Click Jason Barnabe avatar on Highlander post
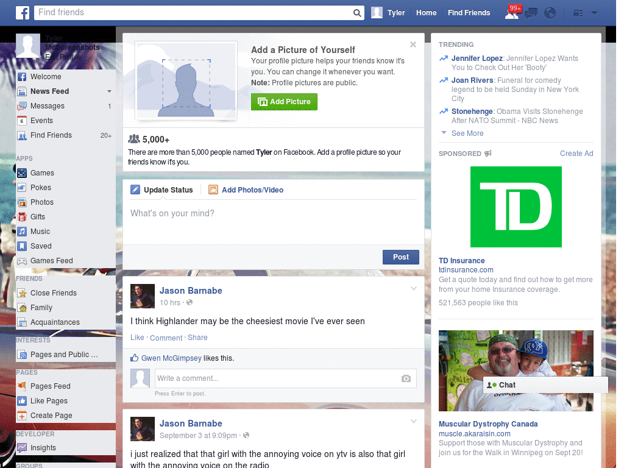 pos(143,296)
